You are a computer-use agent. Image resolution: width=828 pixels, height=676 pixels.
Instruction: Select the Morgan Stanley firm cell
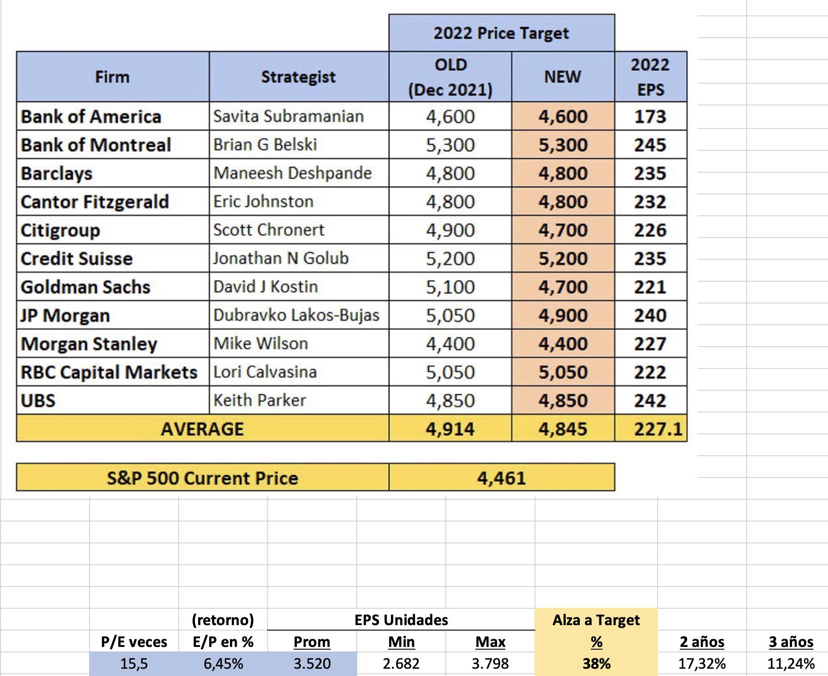point(113,343)
